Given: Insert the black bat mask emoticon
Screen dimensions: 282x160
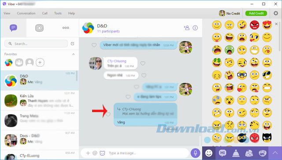Looking at the screenshot, I should click(x=267, y=138).
